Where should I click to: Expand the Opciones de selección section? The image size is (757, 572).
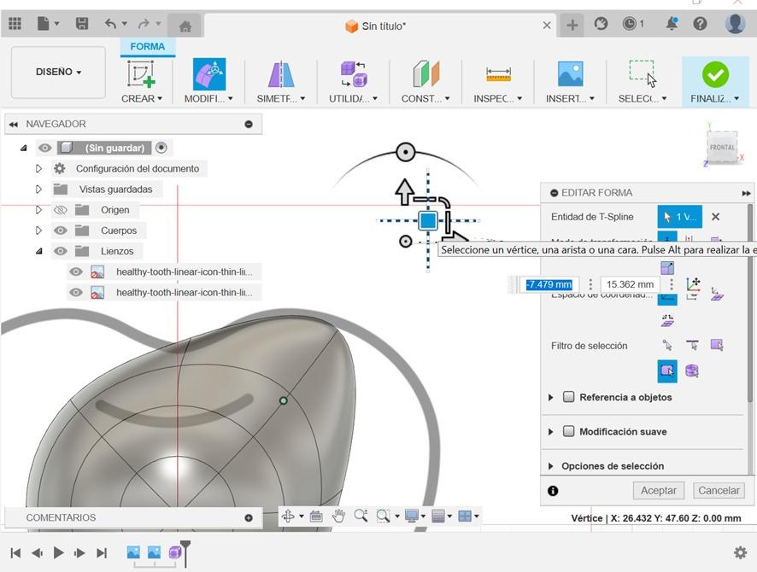550,466
